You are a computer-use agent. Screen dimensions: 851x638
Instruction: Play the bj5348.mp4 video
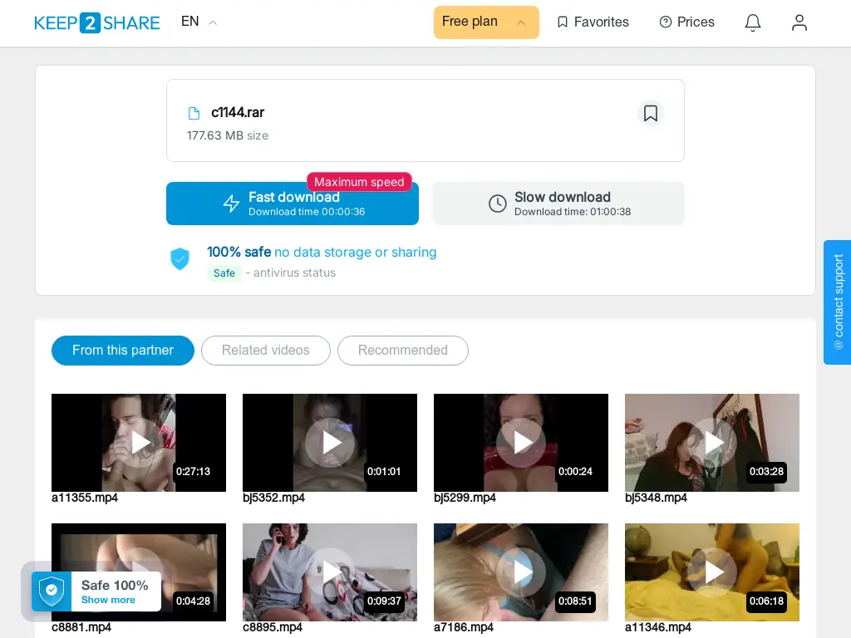click(x=712, y=443)
